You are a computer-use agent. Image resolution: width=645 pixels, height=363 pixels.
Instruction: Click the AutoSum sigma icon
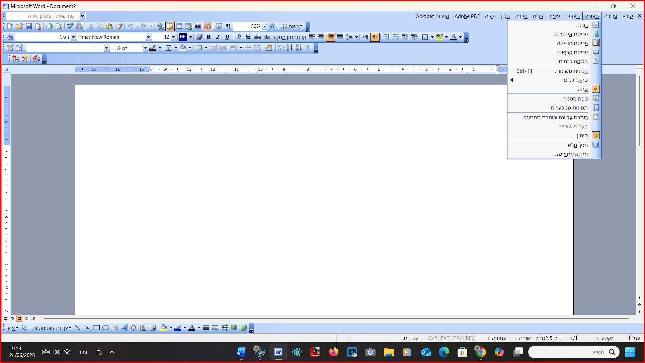pos(308,48)
